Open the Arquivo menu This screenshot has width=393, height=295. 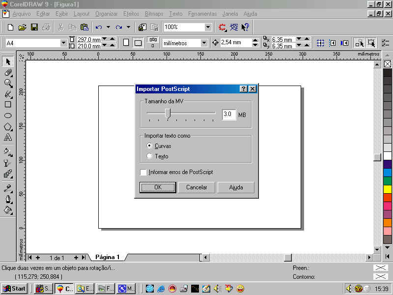click(x=21, y=14)
